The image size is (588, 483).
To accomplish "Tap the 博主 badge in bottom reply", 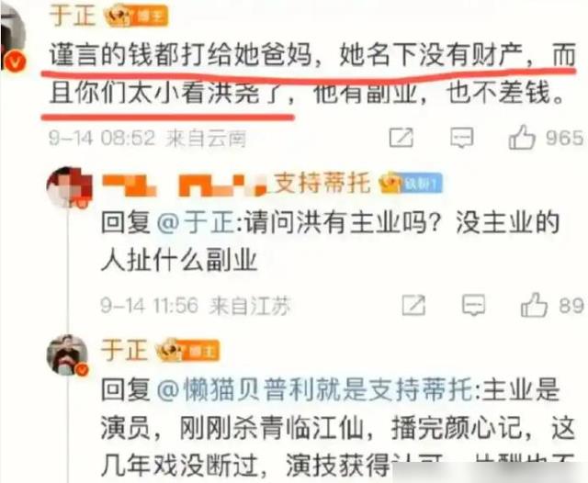I will pos(187,351).
